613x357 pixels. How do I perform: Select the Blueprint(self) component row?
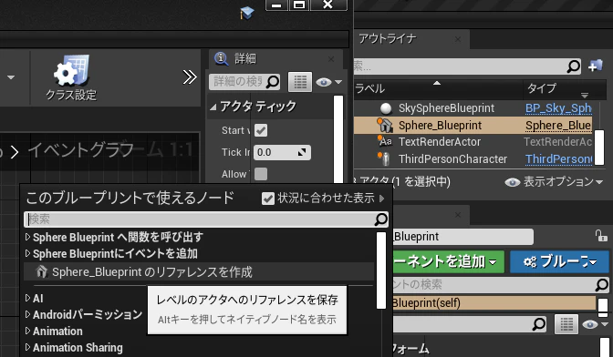[494, 302]
